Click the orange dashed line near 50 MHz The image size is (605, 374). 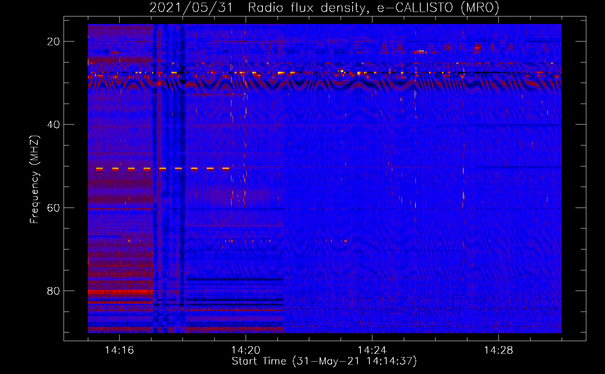(x=163, y=169)
